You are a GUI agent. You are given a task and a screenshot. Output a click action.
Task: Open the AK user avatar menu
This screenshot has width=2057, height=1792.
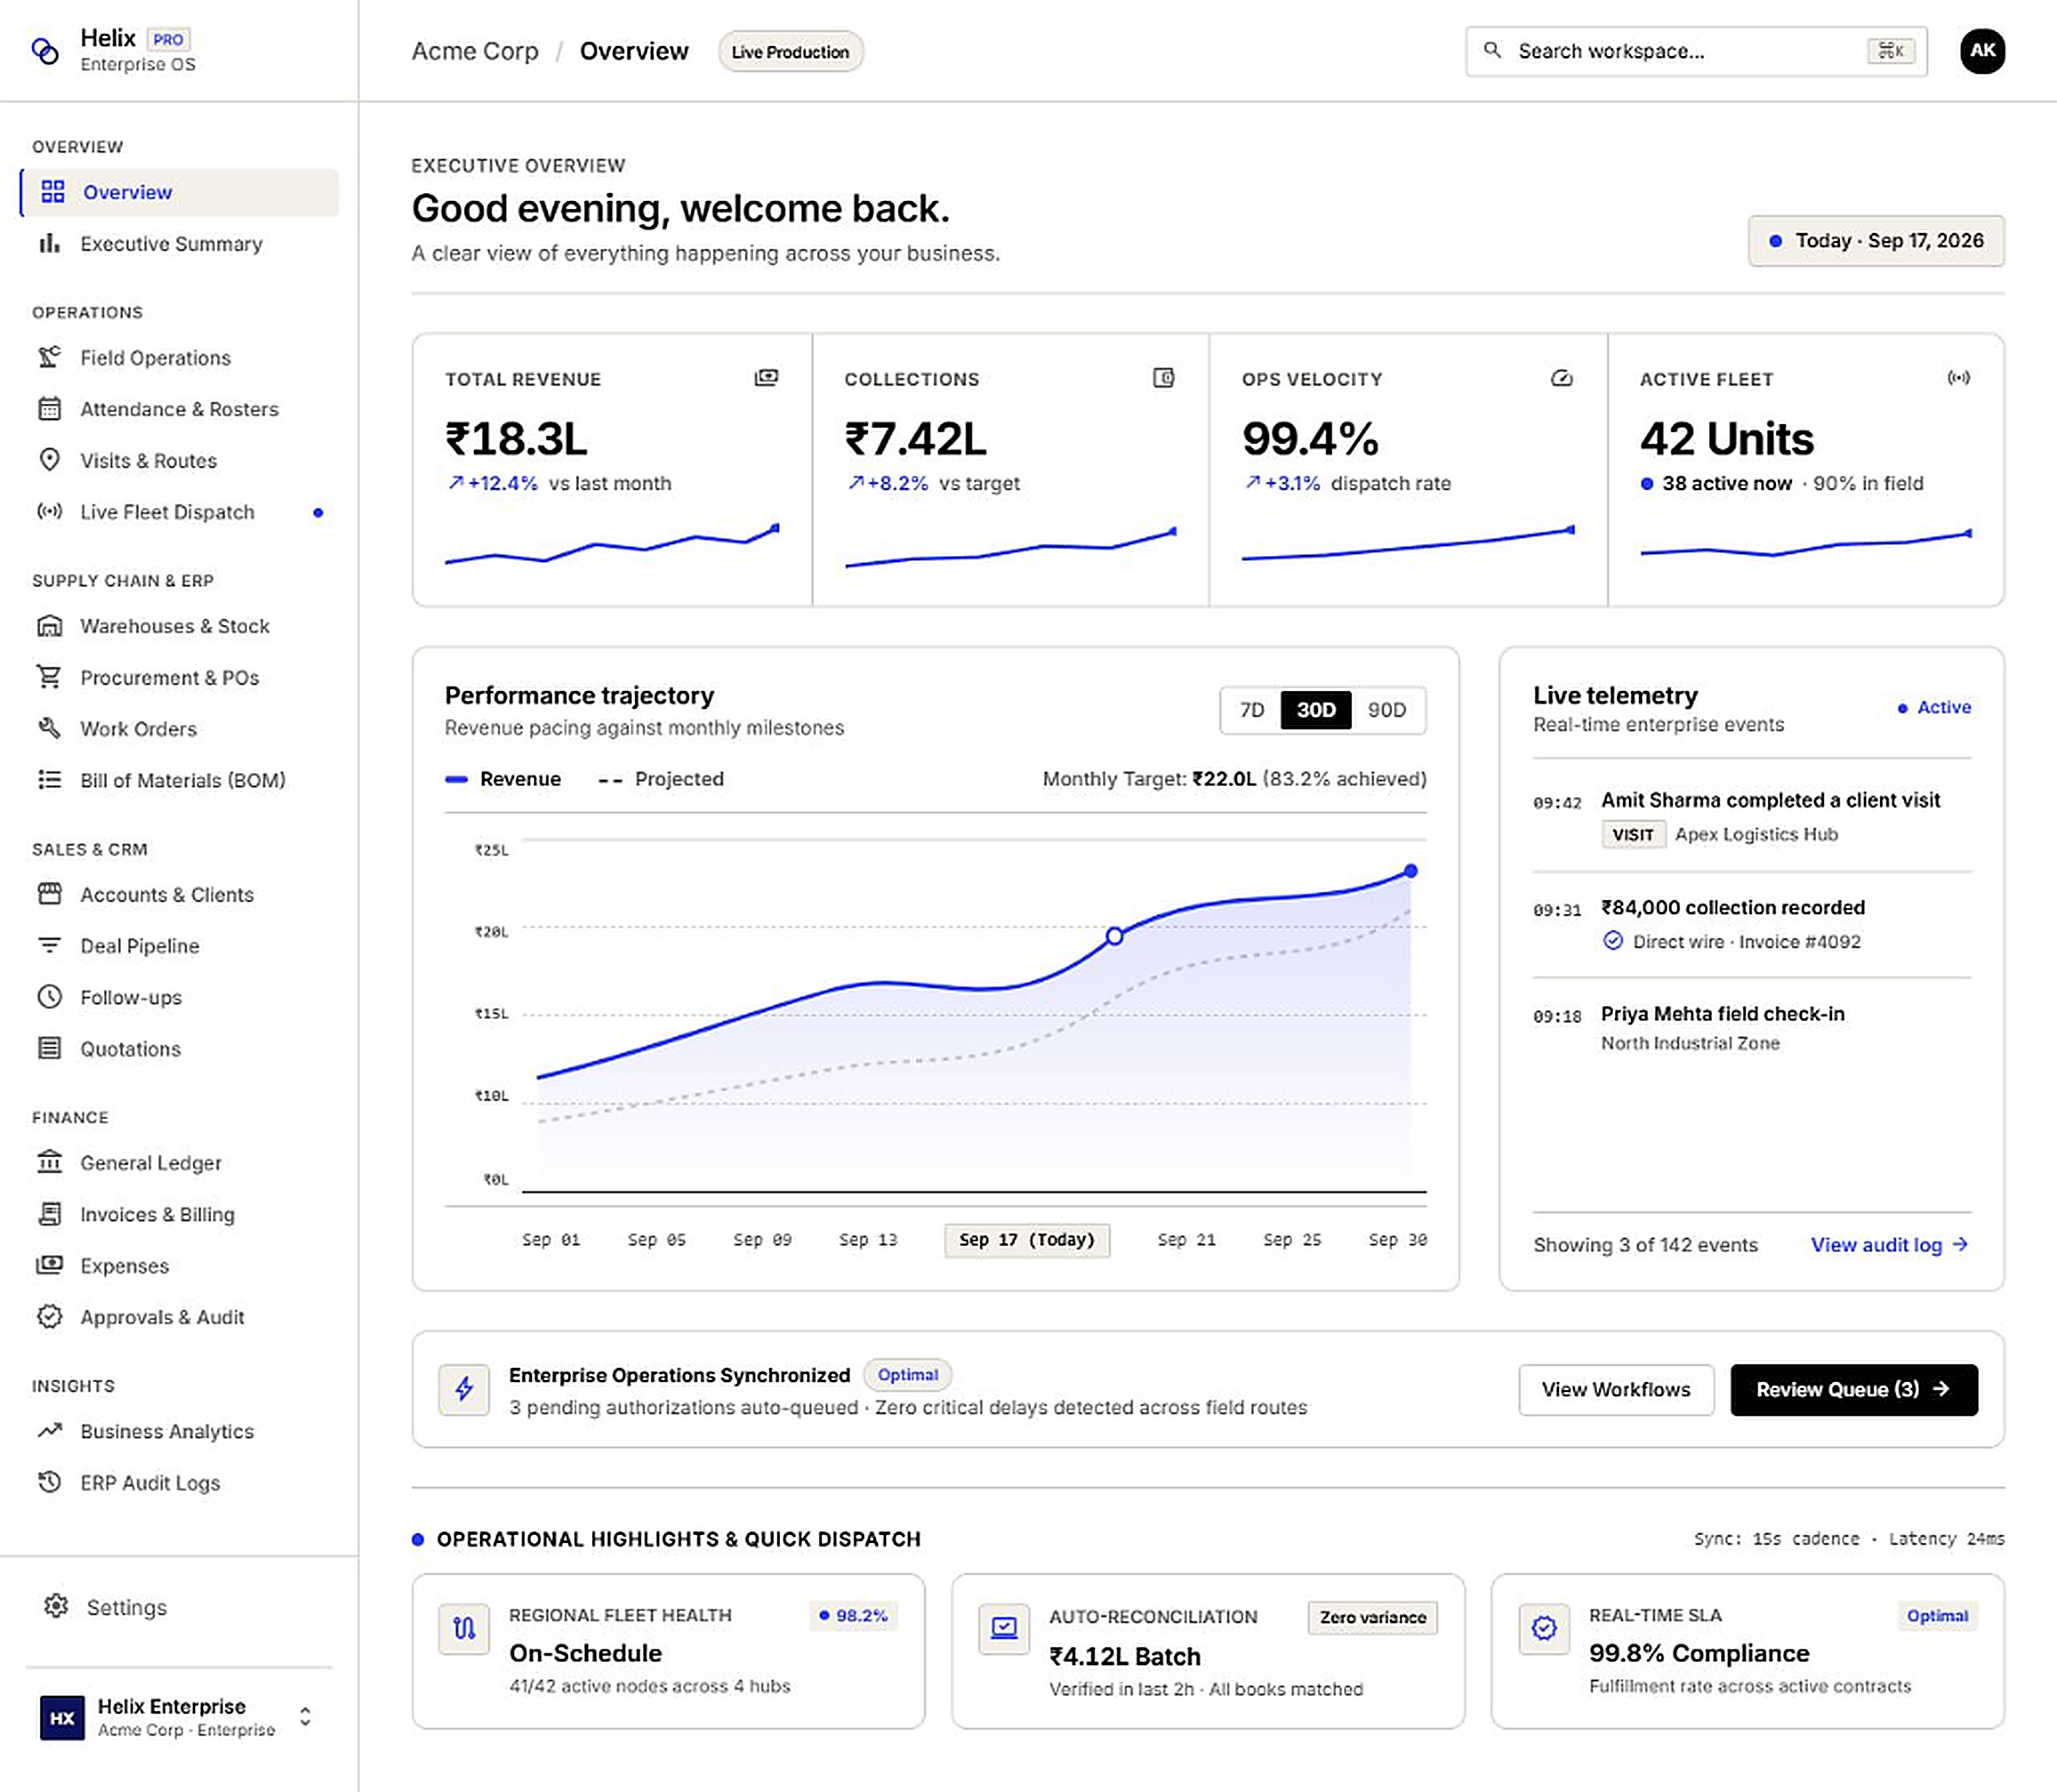(1982, 51)
